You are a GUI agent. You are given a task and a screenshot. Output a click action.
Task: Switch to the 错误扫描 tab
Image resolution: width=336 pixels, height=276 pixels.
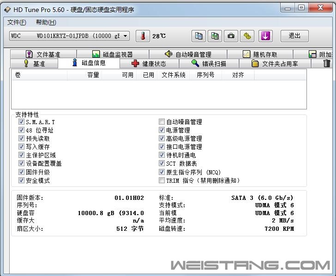pyautogui.click(x=209, y=64)
